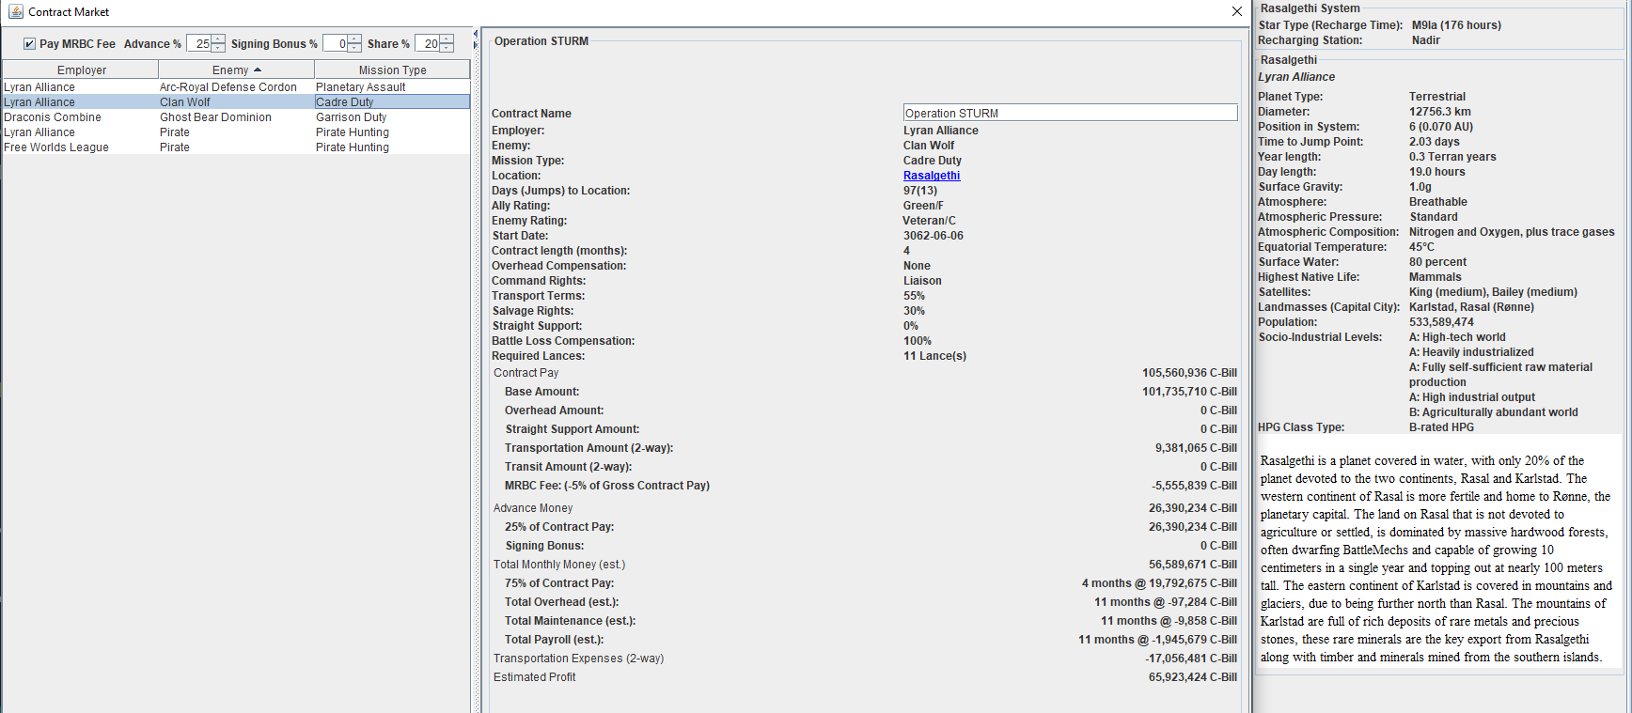Click the Estimated Profit value 65,923,424 C-Bill
1632x713 pixels.
point(1192,677)
